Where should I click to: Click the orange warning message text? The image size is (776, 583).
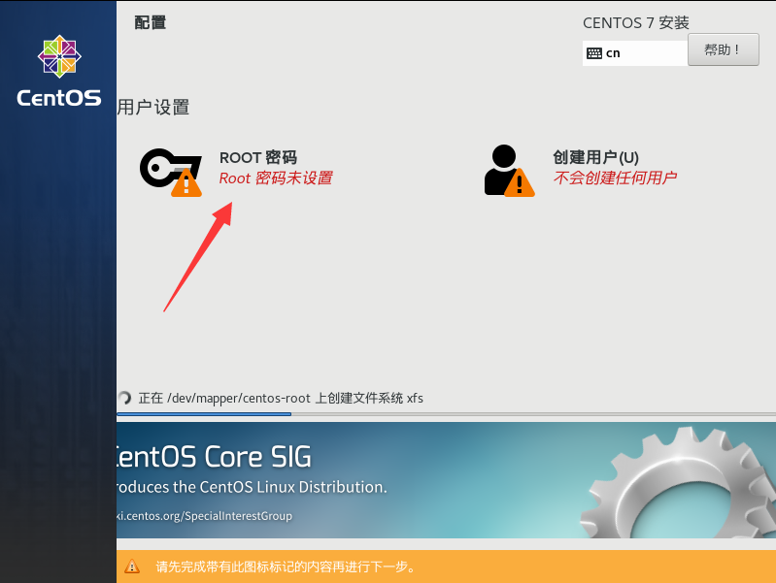pyautogui.click(x=287, y=567)
